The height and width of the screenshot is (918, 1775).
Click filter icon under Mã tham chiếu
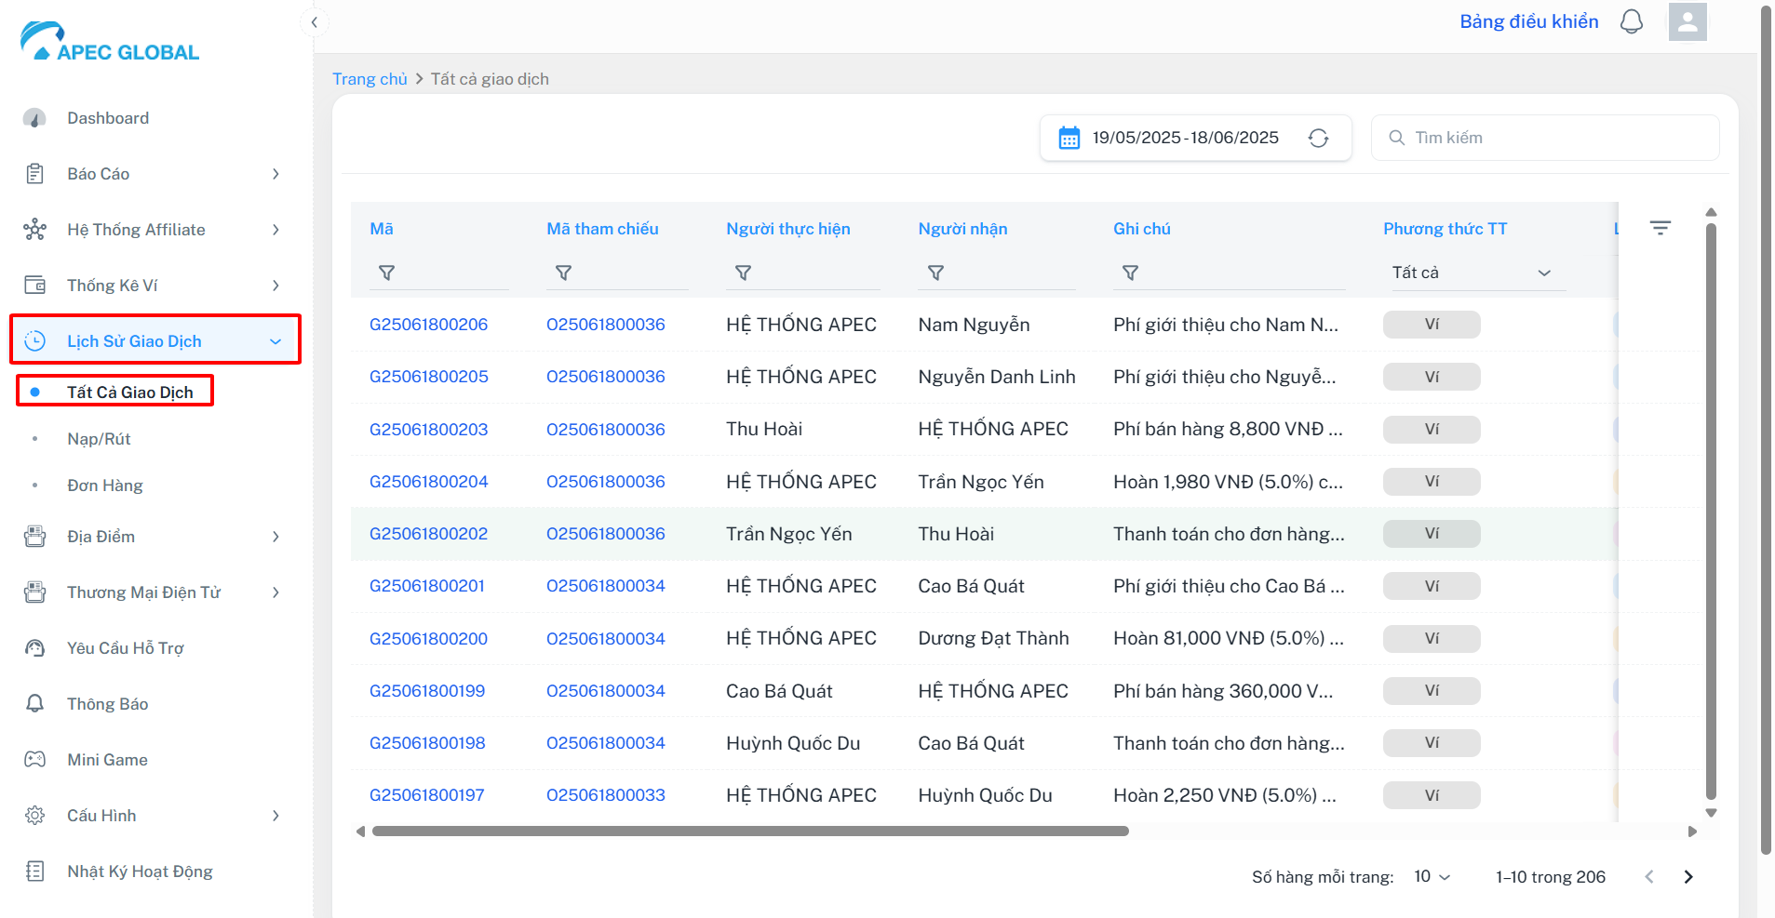click(563, 273)
